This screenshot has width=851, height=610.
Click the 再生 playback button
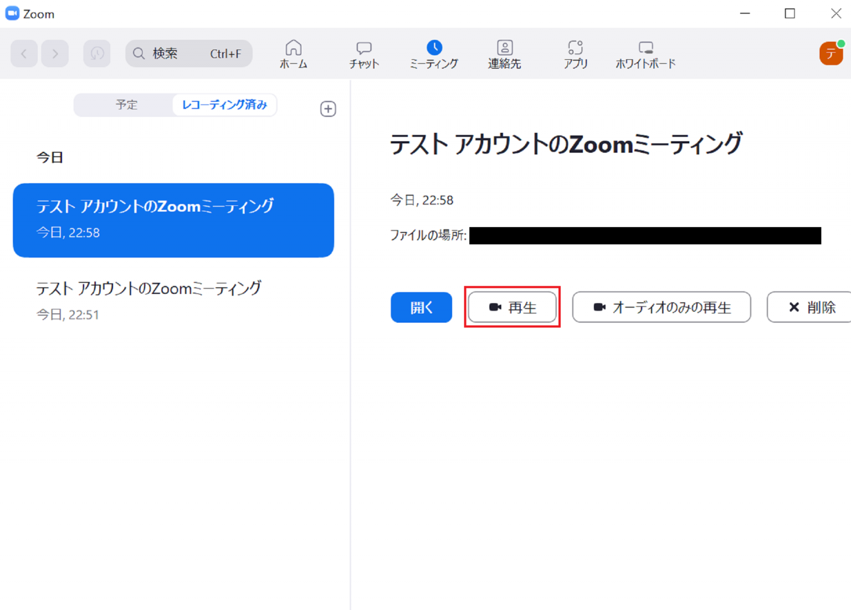point(511,307)
